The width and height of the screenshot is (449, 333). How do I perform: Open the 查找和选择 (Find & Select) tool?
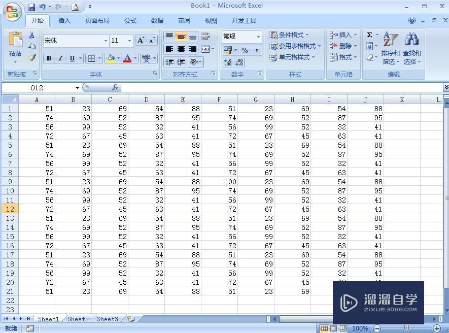pyautogui.click(x=412, y=49)
